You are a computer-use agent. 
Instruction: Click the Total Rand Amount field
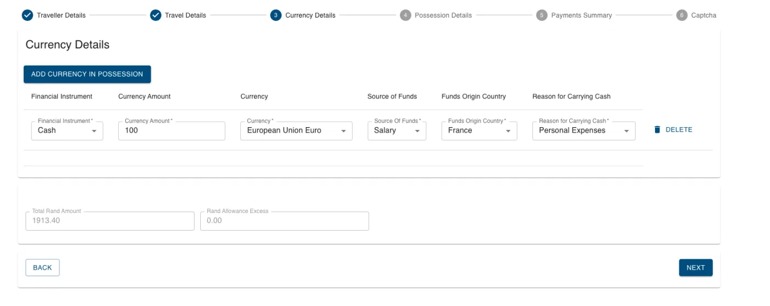tap(110, 221)
